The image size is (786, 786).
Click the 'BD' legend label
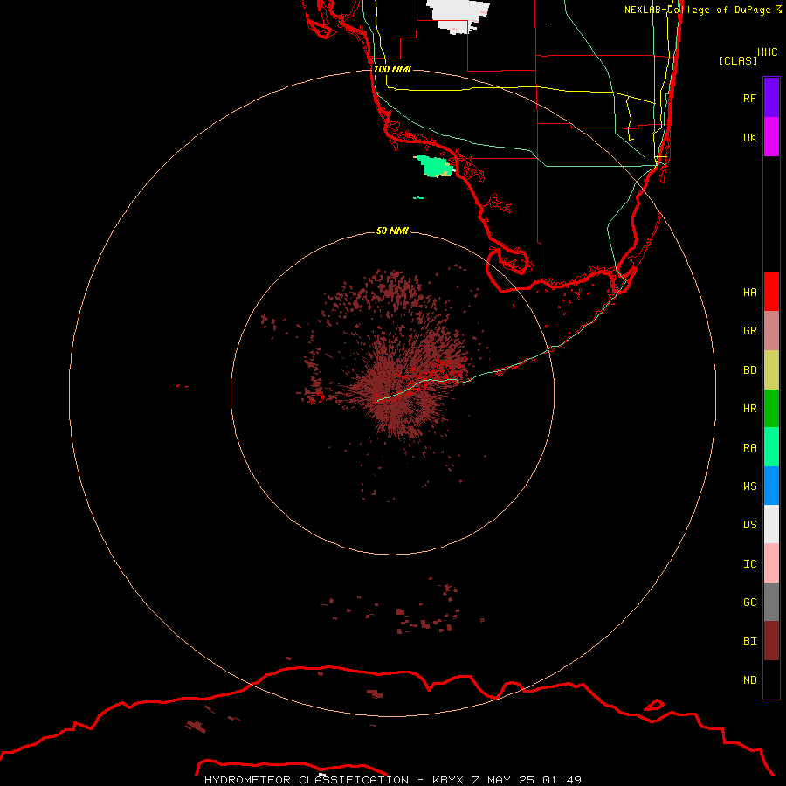pyautogui.click(x=750, y=370)
